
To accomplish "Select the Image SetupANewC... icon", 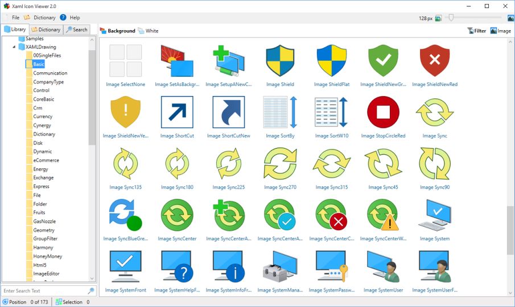I will point(229,61).
